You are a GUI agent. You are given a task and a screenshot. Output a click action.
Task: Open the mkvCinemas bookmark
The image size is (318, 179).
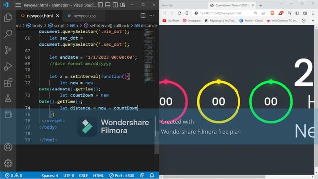pos(282,21)
